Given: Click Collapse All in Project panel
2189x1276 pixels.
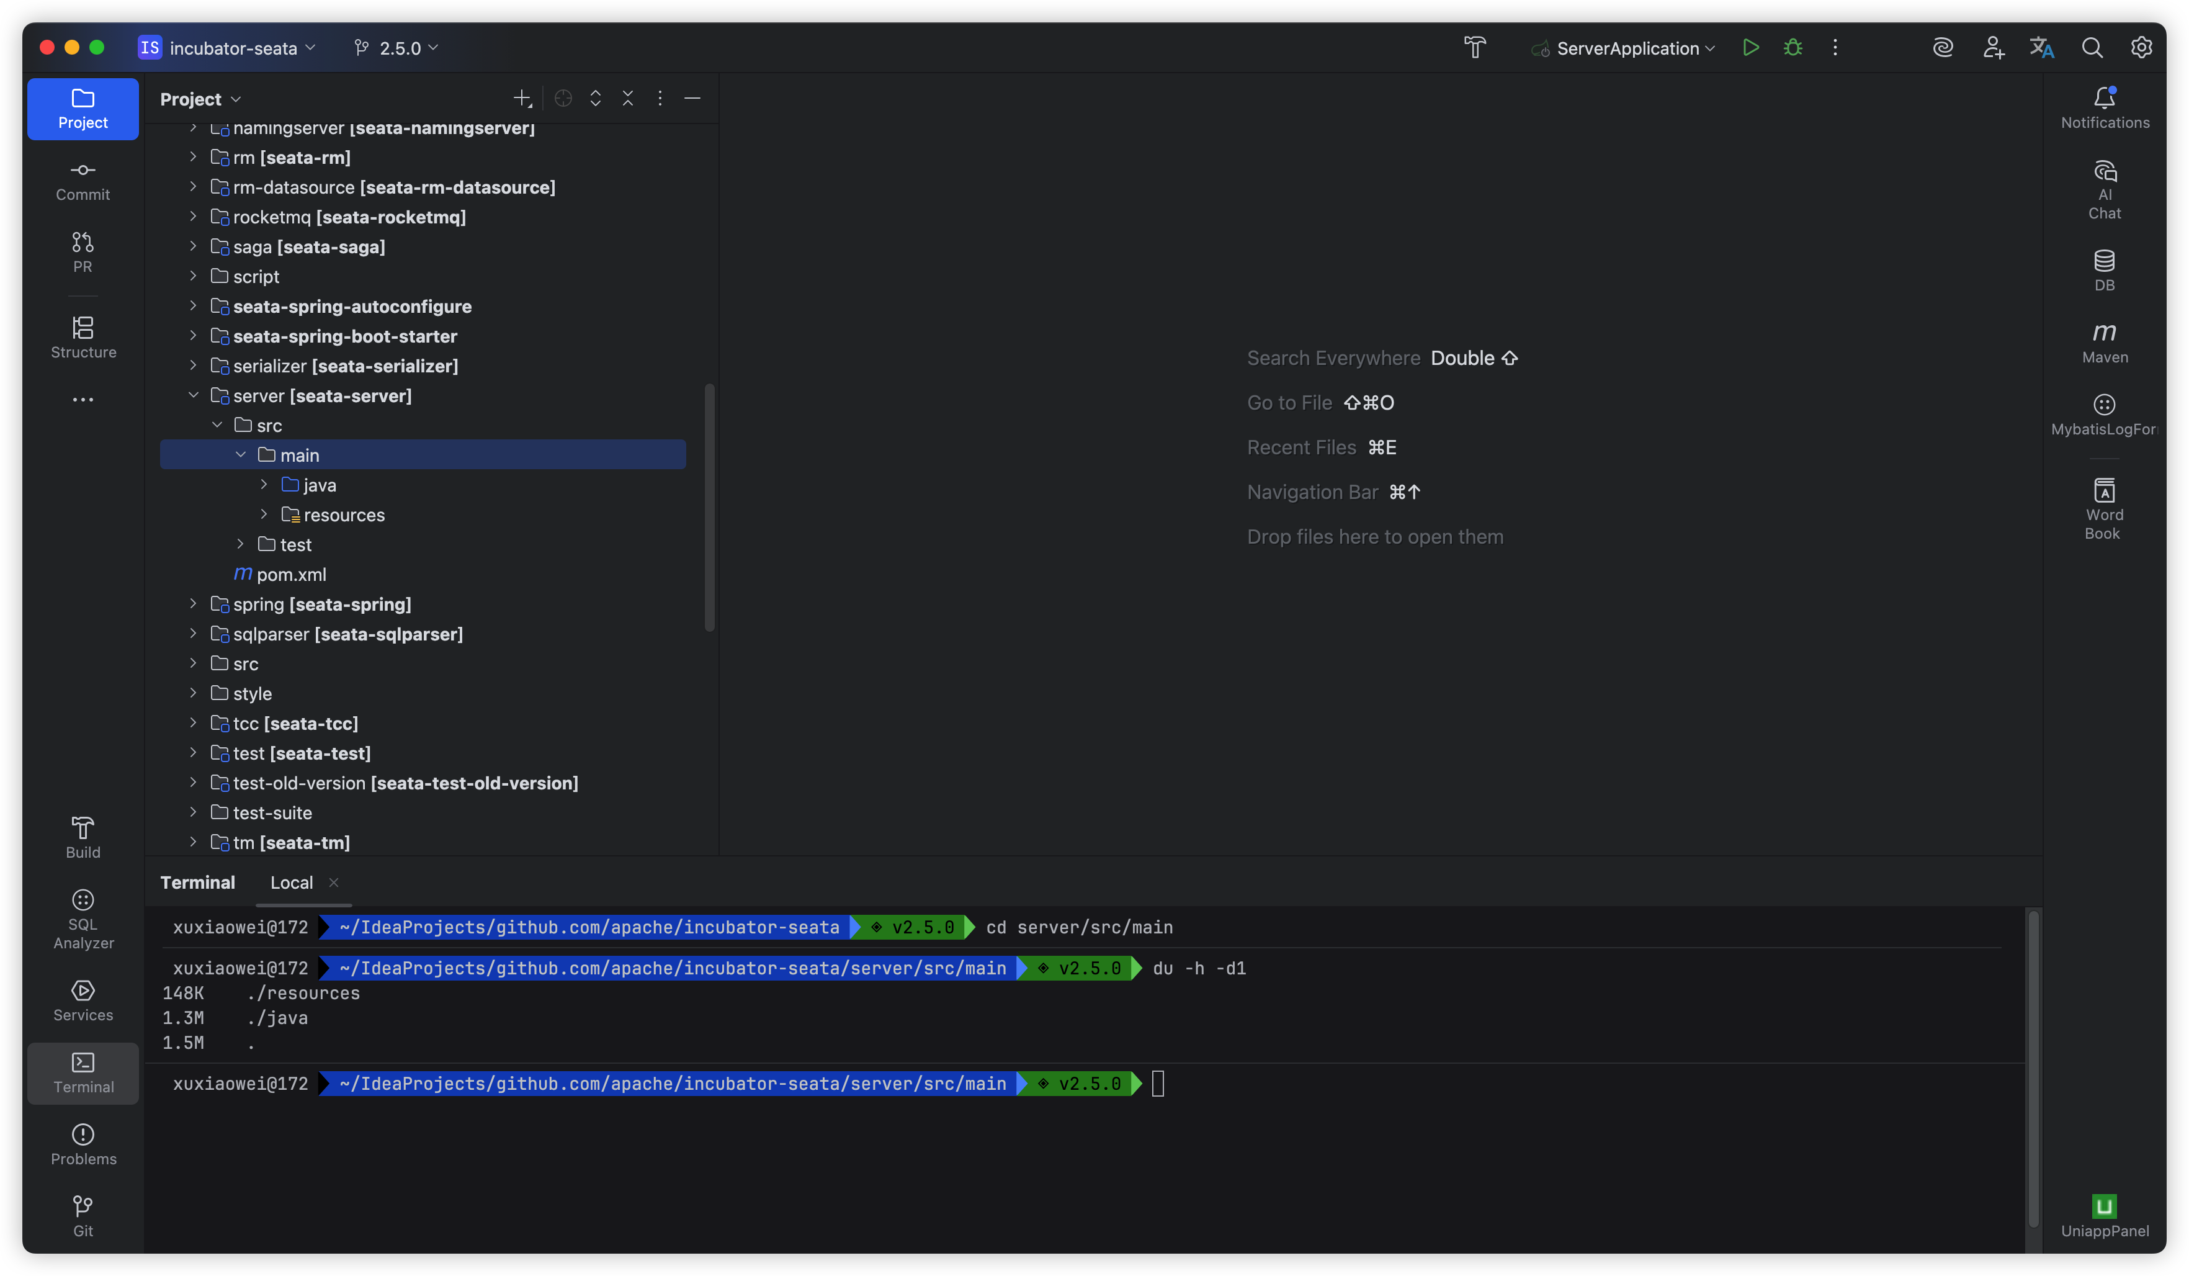Looking at the screenshot, I should coord(627,98).
